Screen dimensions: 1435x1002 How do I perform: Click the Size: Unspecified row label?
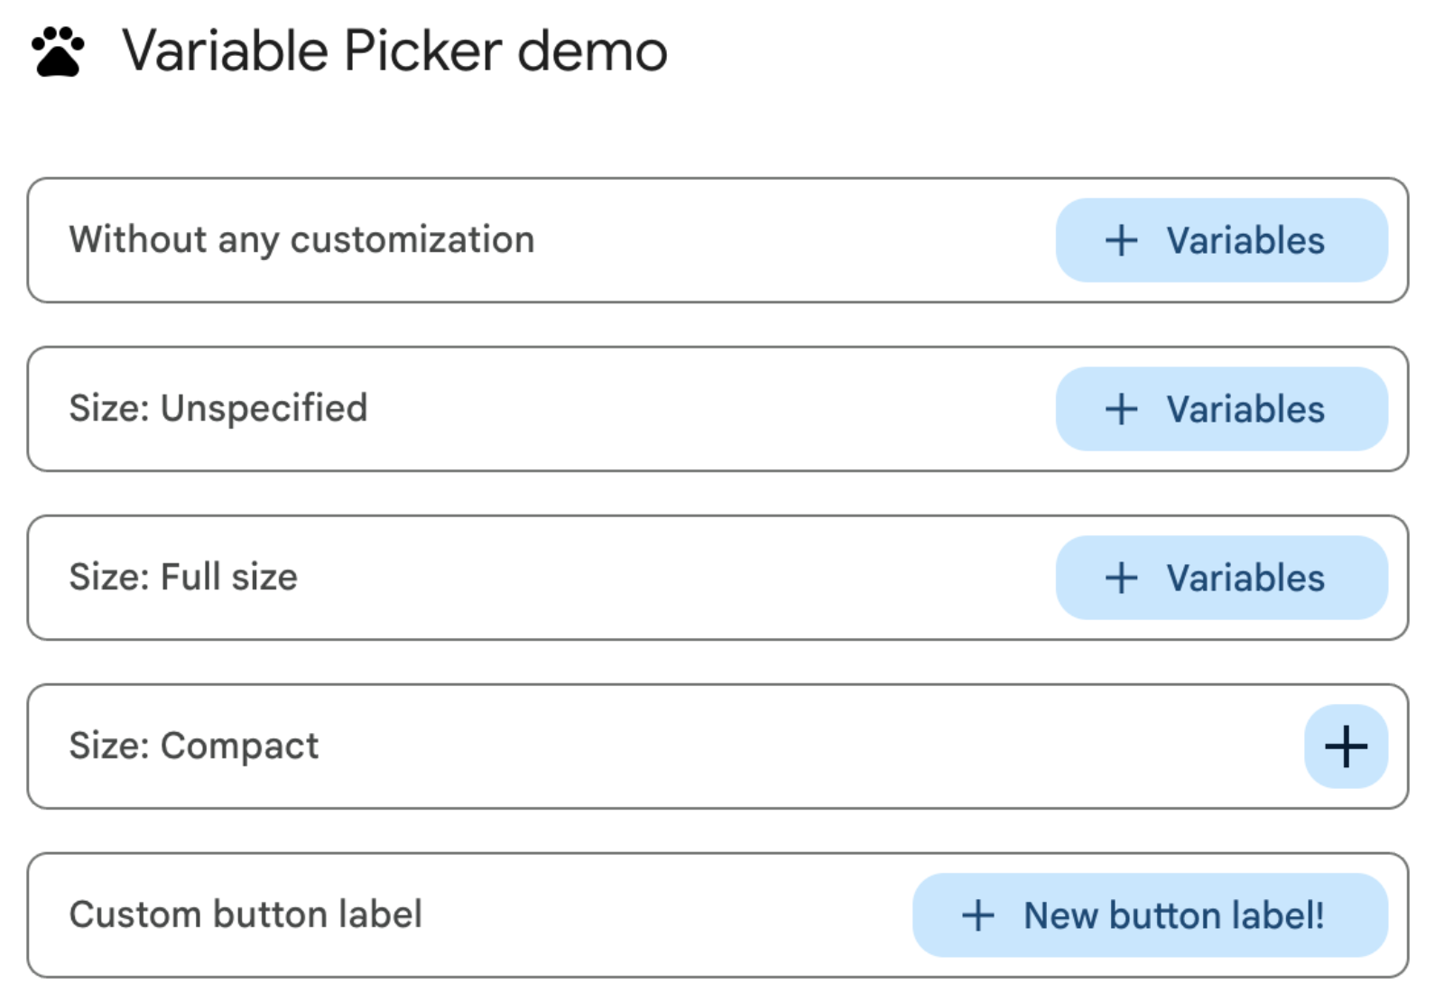218,408
